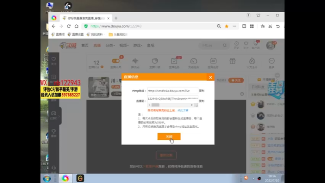
Task: Click the green security shield in the address bar
Action: click(x=86, y=26)
